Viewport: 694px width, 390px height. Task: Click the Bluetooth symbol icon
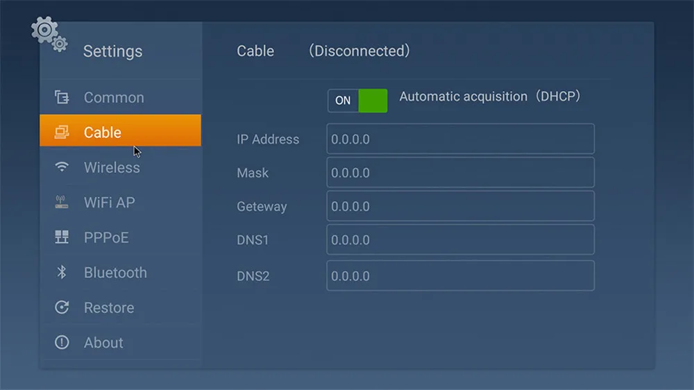coord(62,273)
